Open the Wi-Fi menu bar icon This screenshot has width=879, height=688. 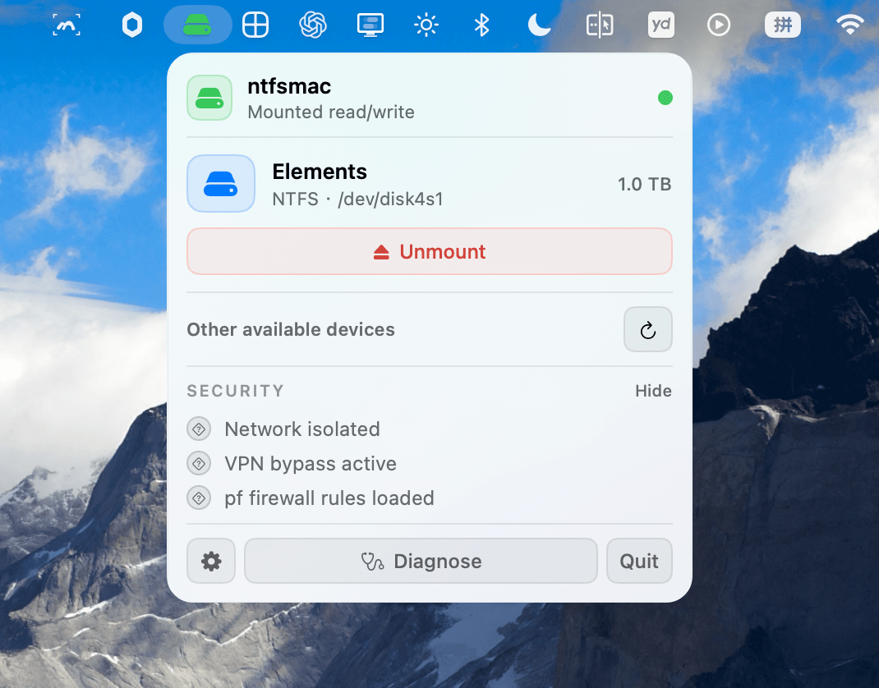[x=850, y=25]
